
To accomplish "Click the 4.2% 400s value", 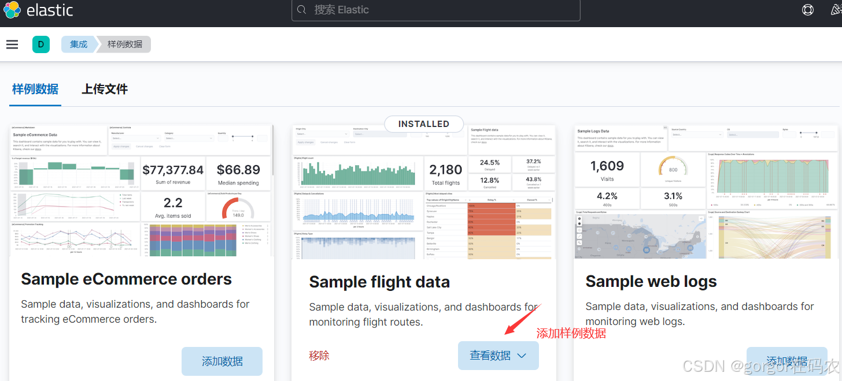I will [607, 196].
